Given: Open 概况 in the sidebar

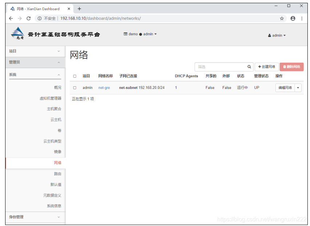Looking at the screenshot, I should click(57, 87).
